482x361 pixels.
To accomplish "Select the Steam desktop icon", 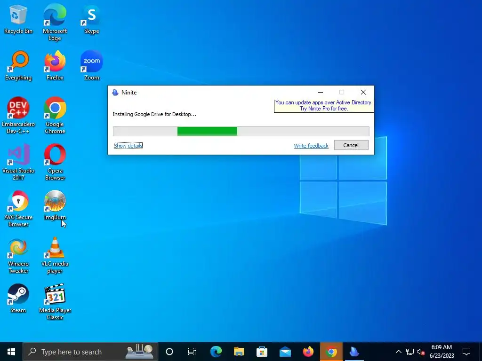I will (18, 298).
